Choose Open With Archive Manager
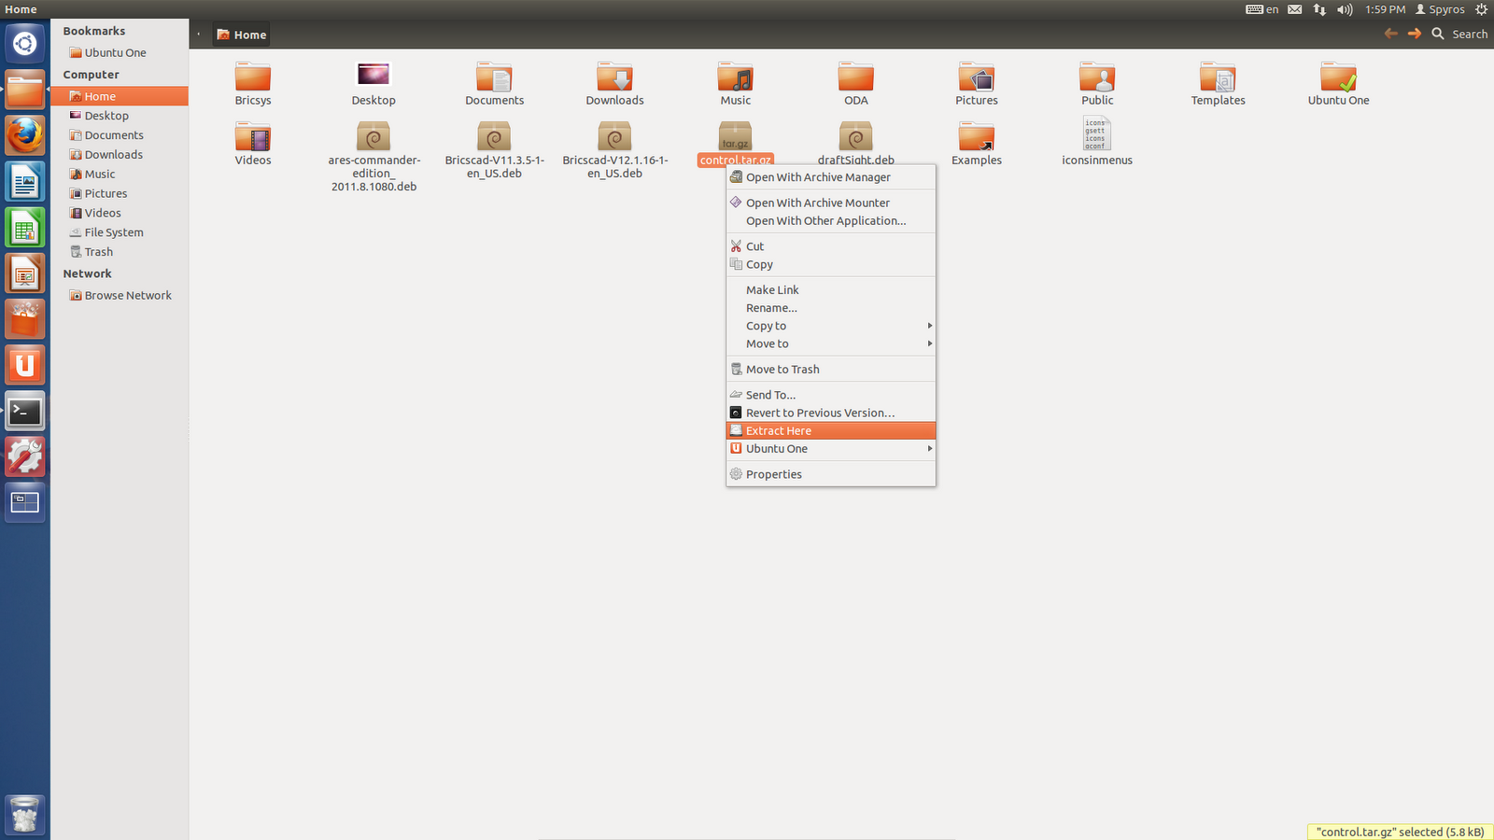 (x=831, y=177)
